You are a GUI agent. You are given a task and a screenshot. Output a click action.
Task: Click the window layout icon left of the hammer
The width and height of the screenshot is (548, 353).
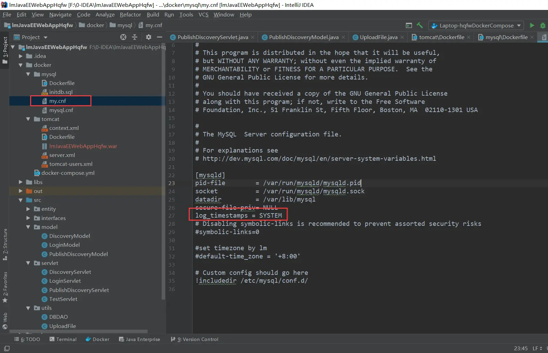(409, 25)
